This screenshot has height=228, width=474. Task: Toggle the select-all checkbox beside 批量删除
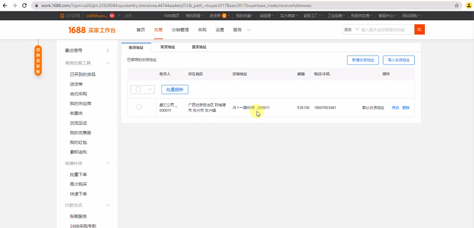[138, 89]
